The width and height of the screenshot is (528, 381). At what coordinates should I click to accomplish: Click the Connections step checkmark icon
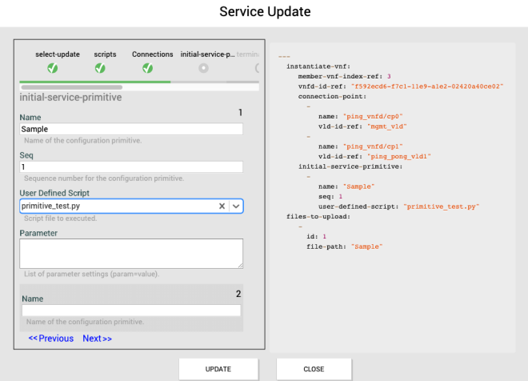point(148,68)
